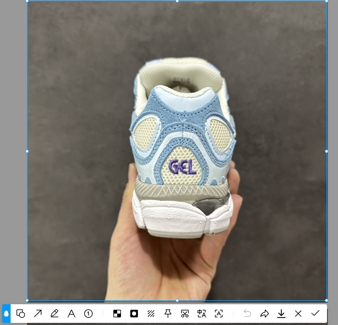The width and height of the screenshot is (338, 325).
Task: Click the purple GEL logo on the shoe
Action: 182,167
